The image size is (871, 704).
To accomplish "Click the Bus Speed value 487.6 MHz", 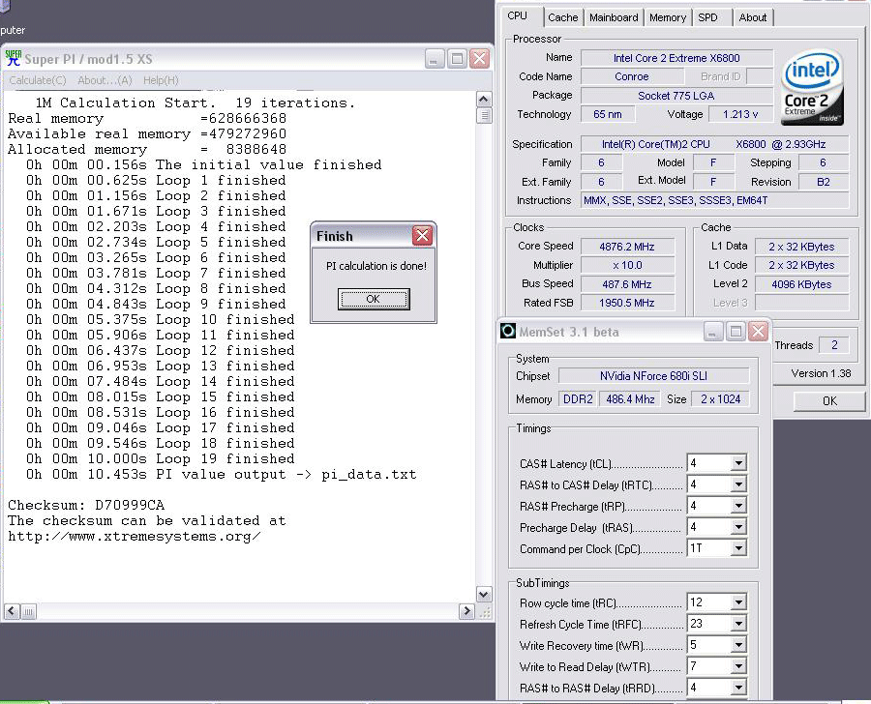I will point(627,284).
